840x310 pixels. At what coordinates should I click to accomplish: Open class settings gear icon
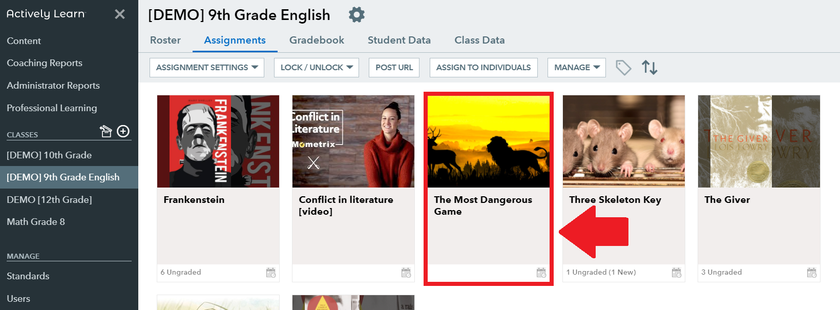click(356, 15)
